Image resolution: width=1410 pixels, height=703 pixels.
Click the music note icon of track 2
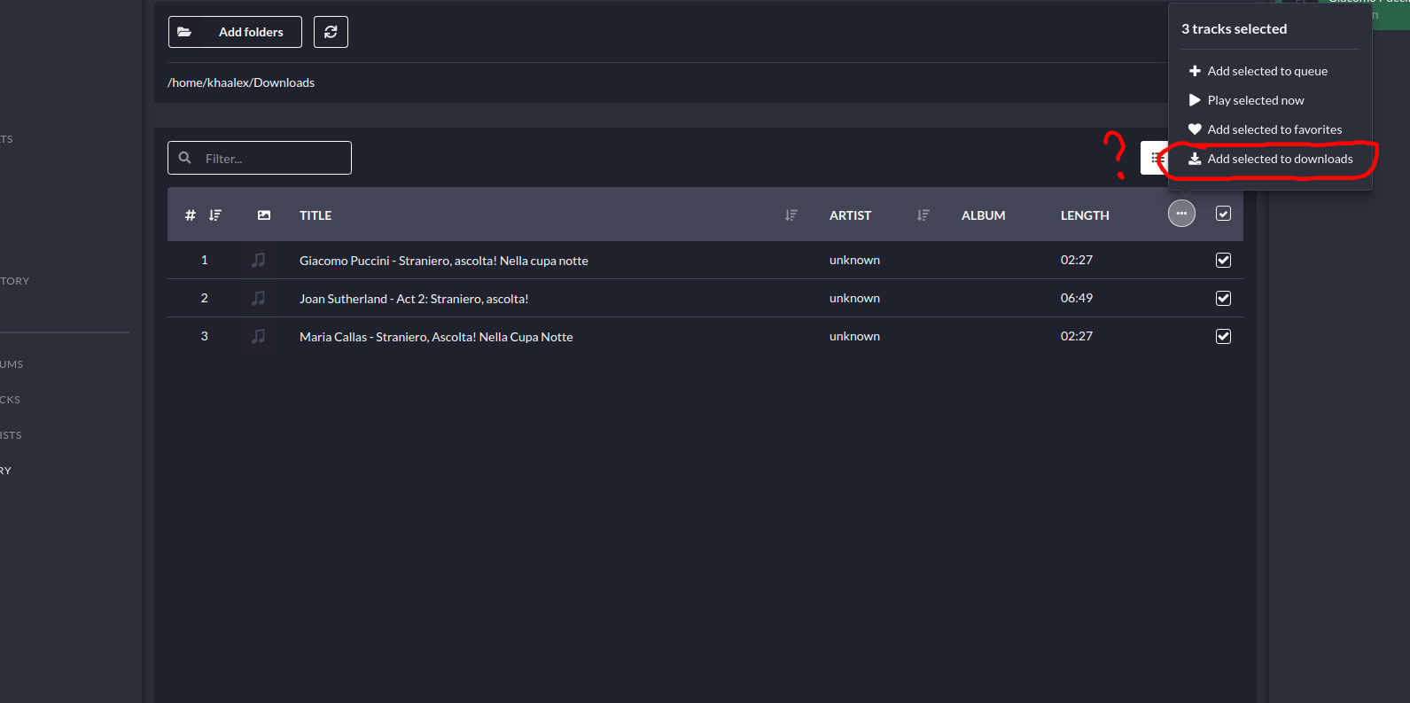pos(258,298)
